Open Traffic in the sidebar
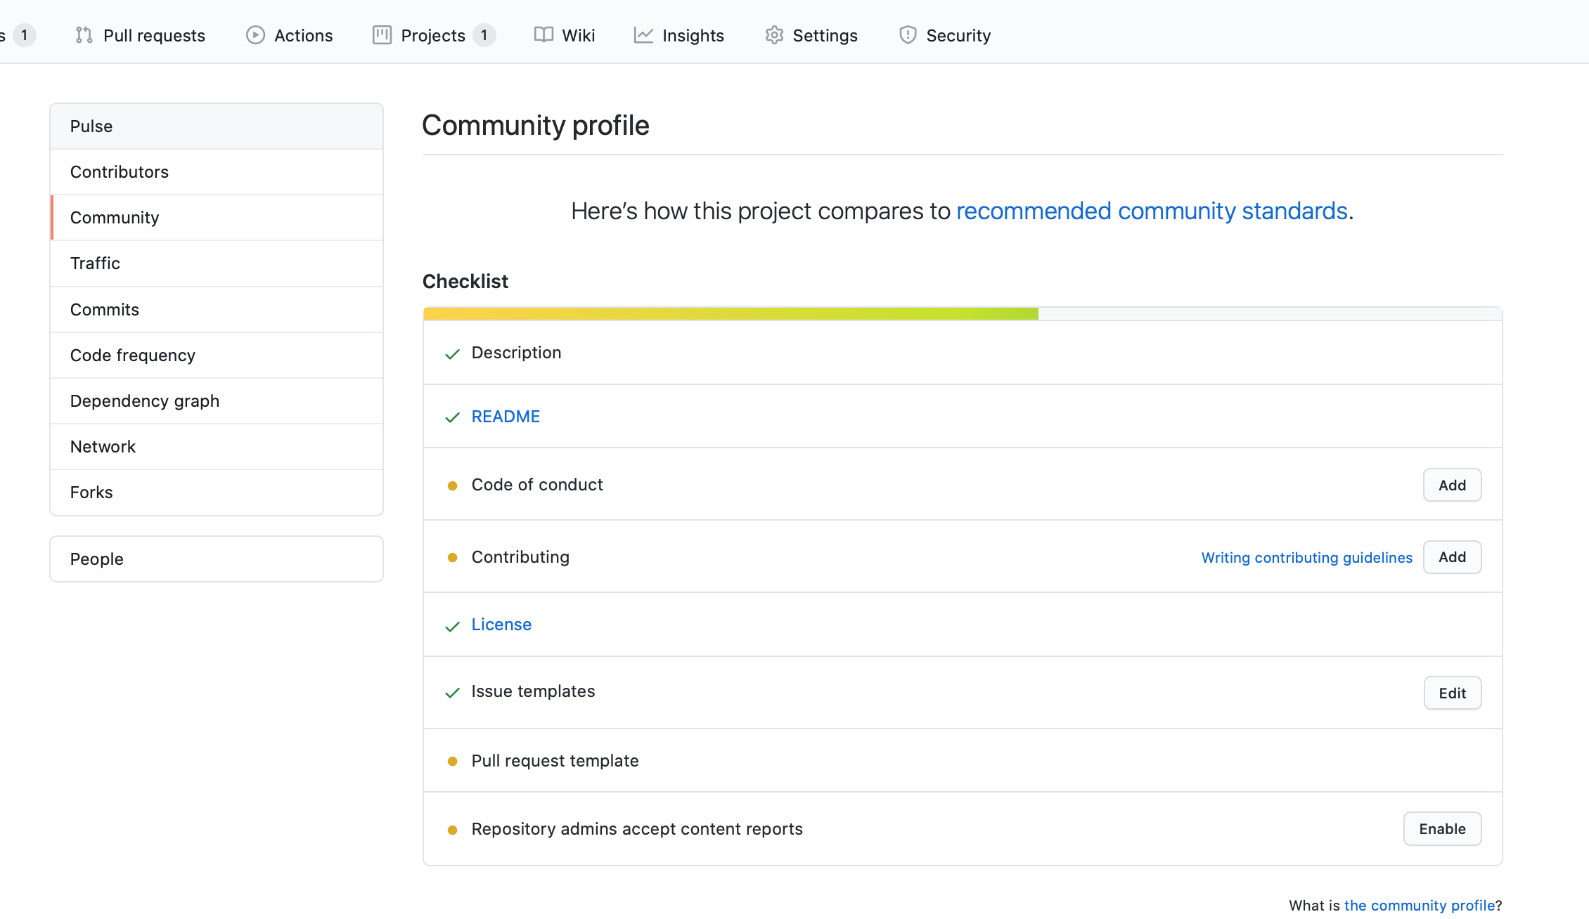The image size is (1589, 919). [217, 263]
